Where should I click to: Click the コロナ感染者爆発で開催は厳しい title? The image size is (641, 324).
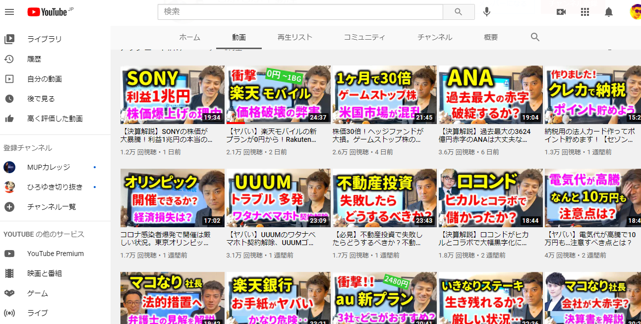coord(166,239)
